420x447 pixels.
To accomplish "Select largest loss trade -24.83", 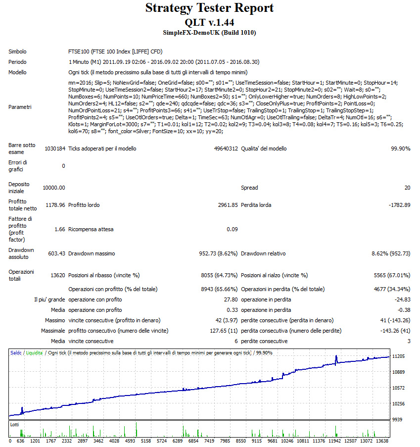I will (403, 299).
